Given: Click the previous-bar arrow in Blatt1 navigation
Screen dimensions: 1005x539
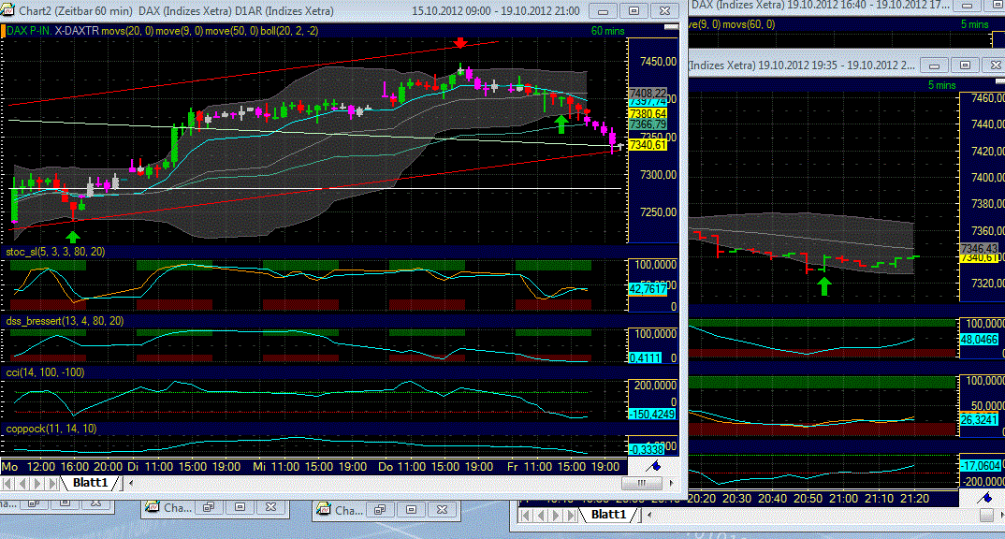Looking at the screenshot, I should (22, 484).
